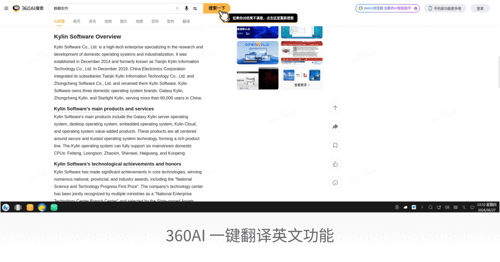The height and width of the screenshot is (262, 500).
Task: Open the 360AI浏览器 promotion banner
Action: (387, 8)
